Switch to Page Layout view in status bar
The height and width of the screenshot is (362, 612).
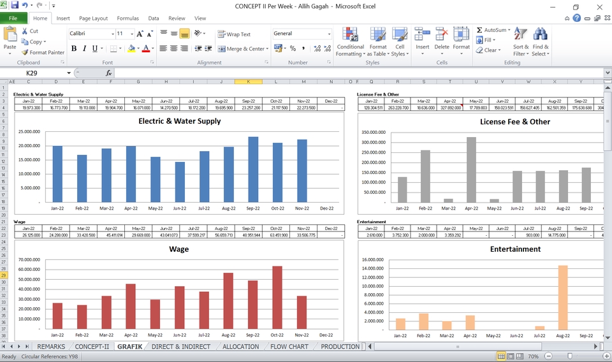[x=510, y=356]
